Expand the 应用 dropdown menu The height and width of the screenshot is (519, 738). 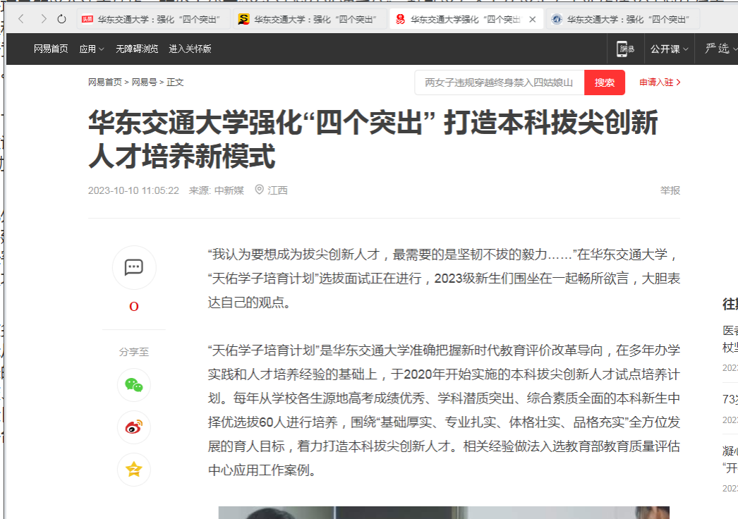pos(92,49)
